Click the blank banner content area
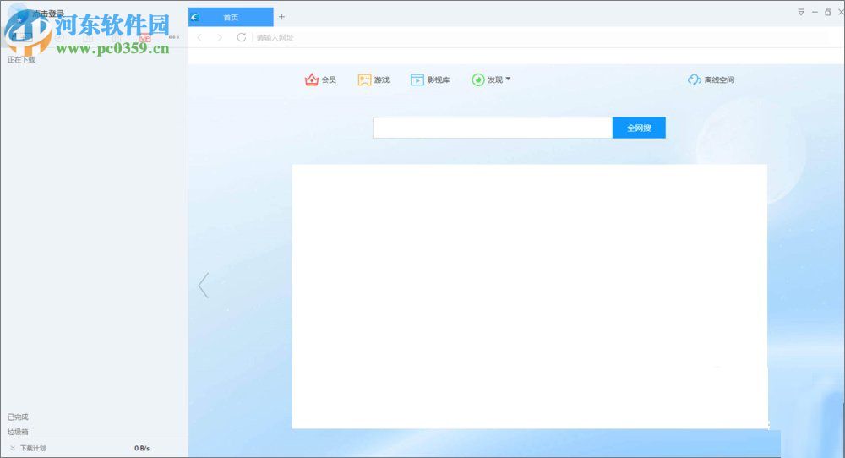Screen dimensions: 845x458 coord(530,297)
